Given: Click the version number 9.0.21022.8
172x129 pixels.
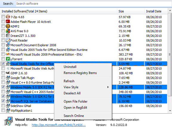Looking at the screenshot, I should [x=119, y=125].
